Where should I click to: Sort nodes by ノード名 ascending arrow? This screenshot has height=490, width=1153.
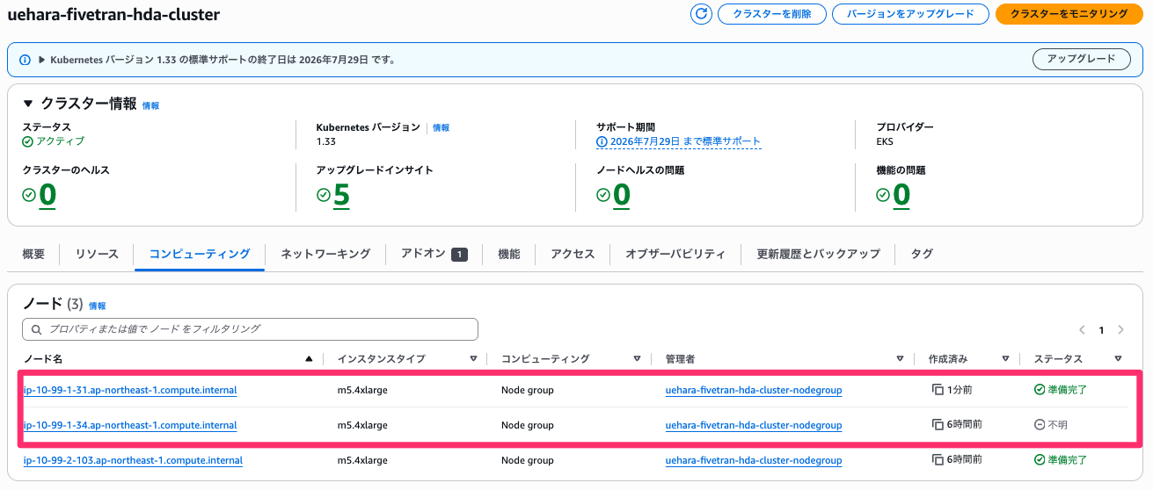click(309, 358)
